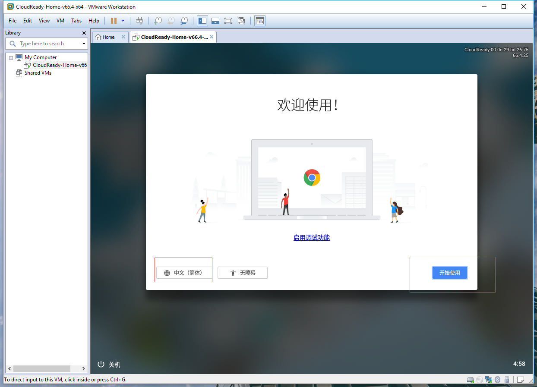The height and width of the screenshot is (387, 537).
Task: Click the USB device status icon
Action: point(507,380)
